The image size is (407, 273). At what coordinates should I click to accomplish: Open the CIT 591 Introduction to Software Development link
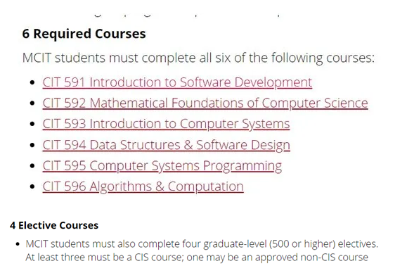(x=177, y=82)
